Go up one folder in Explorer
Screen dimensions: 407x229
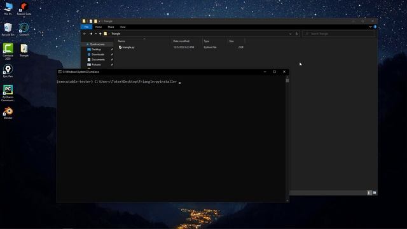pyautogui.click(x=100, y=34)
